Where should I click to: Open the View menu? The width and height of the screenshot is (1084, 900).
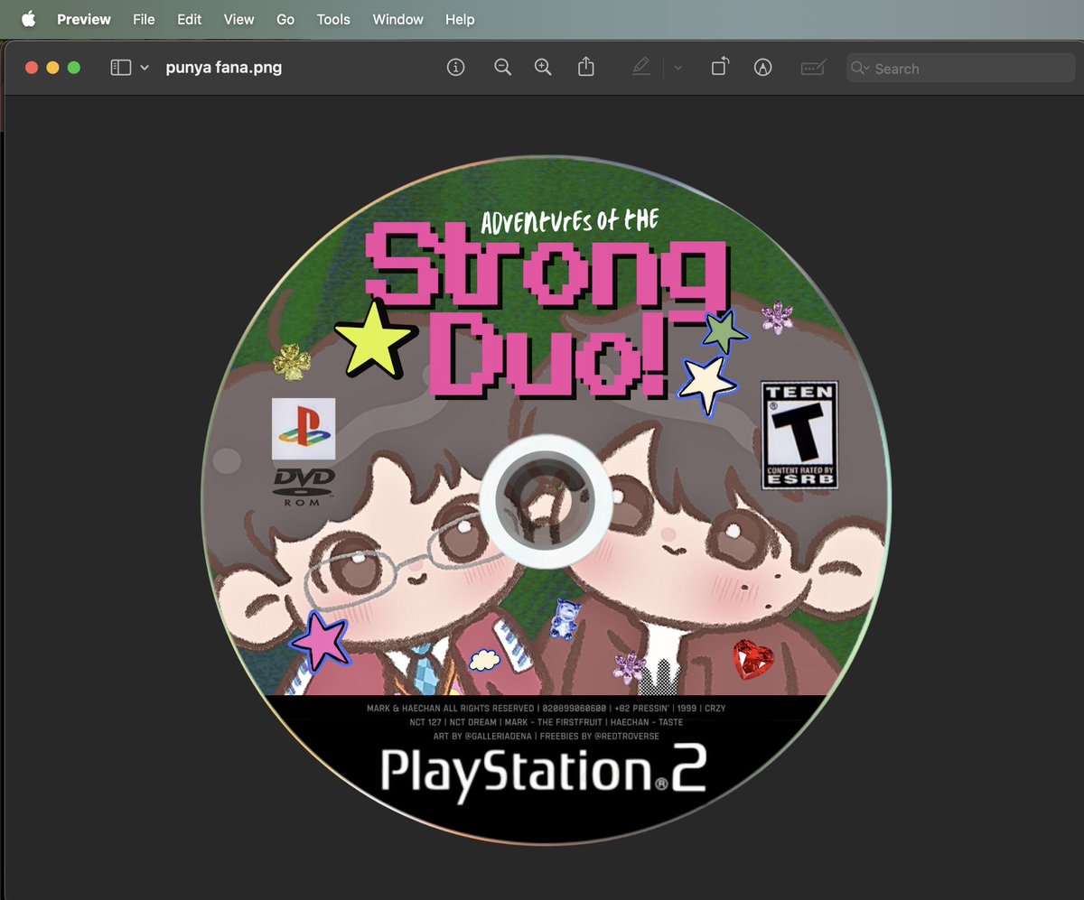coord(238,19)
